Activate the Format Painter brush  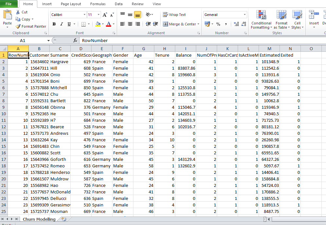(31, 26)
